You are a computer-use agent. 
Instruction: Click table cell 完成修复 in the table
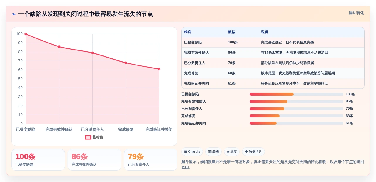[191, 73]
